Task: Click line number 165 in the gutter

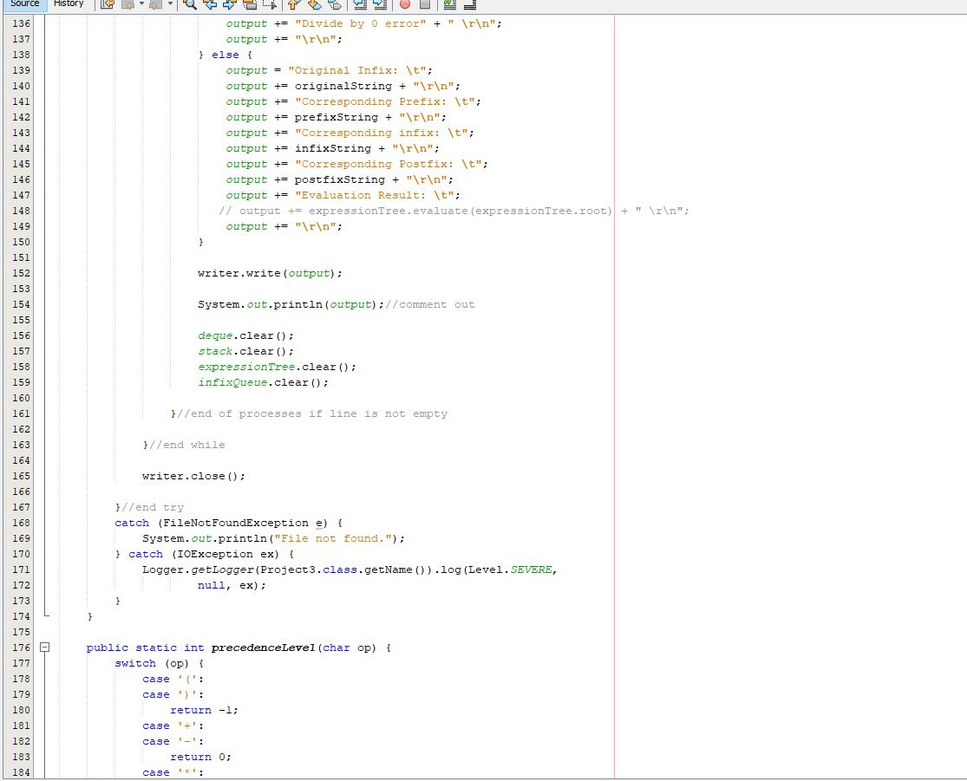Action: click(21, 476)
